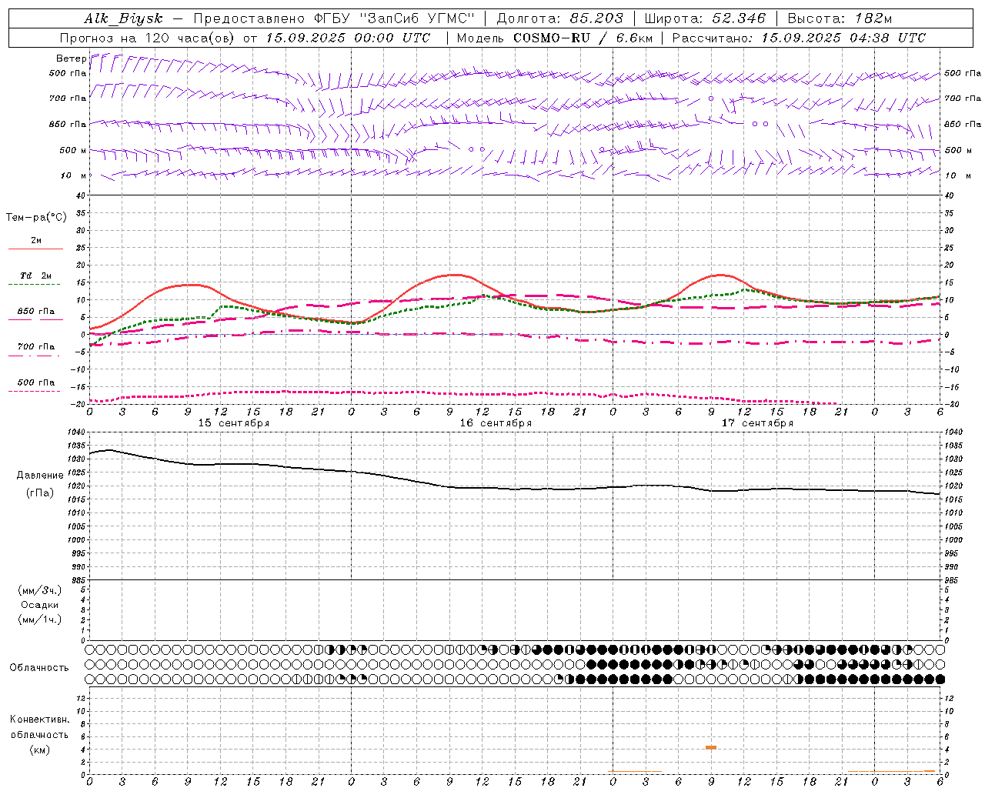Click the 'Модель COSMO-RU / 6.6км' label

pos(554,38)
